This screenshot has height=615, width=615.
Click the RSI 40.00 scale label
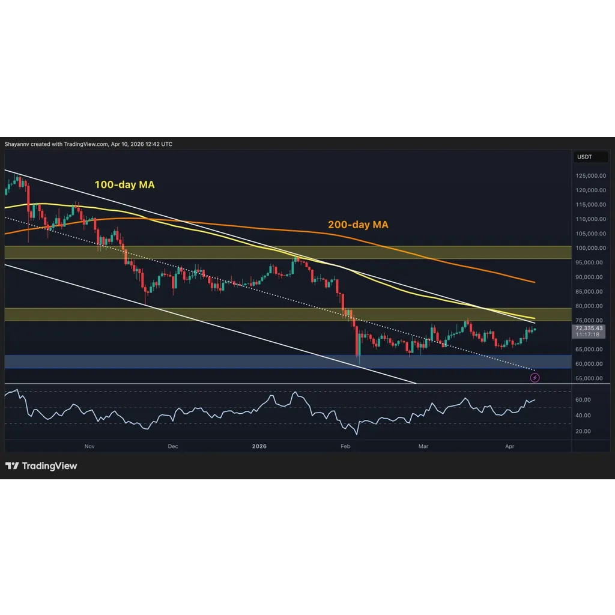[x=583, y=416]
